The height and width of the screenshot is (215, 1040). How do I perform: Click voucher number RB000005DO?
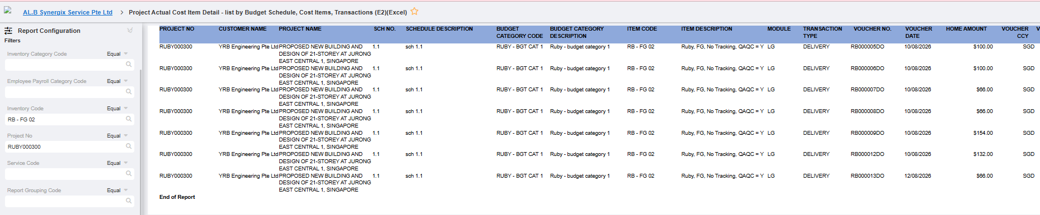click(867, 47)
